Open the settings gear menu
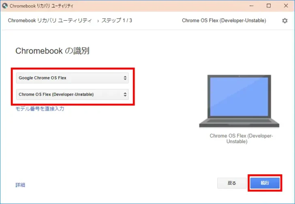295x204 pixels. 284,21
